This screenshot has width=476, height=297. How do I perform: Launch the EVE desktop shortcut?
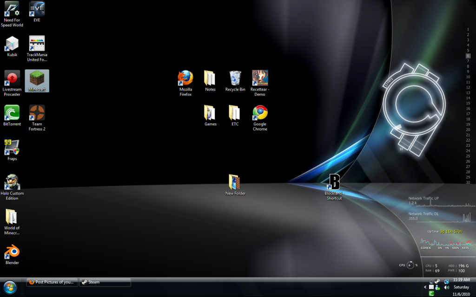pos(37,12)
